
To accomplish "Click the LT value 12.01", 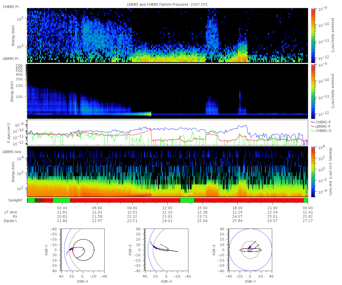I will 132,212.
